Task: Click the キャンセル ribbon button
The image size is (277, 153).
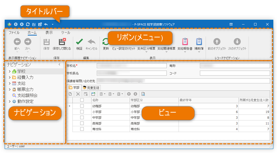Action: [91, 44]
